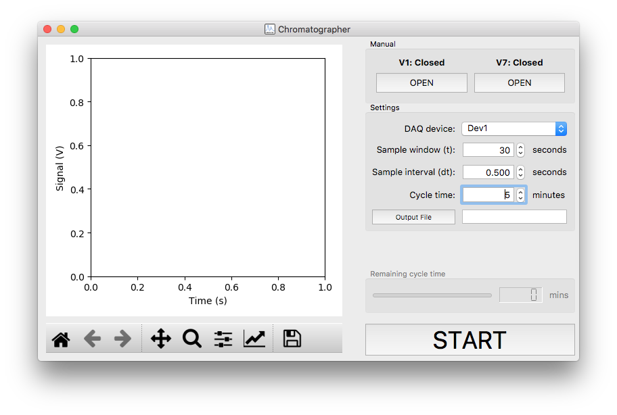This screenshot has height=415, width=617.
Task: Save the figure with disk icon
Action: pos(292,339)
